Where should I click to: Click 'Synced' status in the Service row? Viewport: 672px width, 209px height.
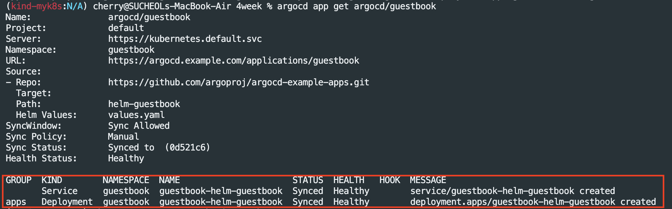tap(308, 191)
